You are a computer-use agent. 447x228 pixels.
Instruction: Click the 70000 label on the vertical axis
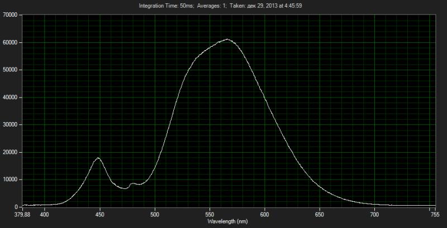11,15
